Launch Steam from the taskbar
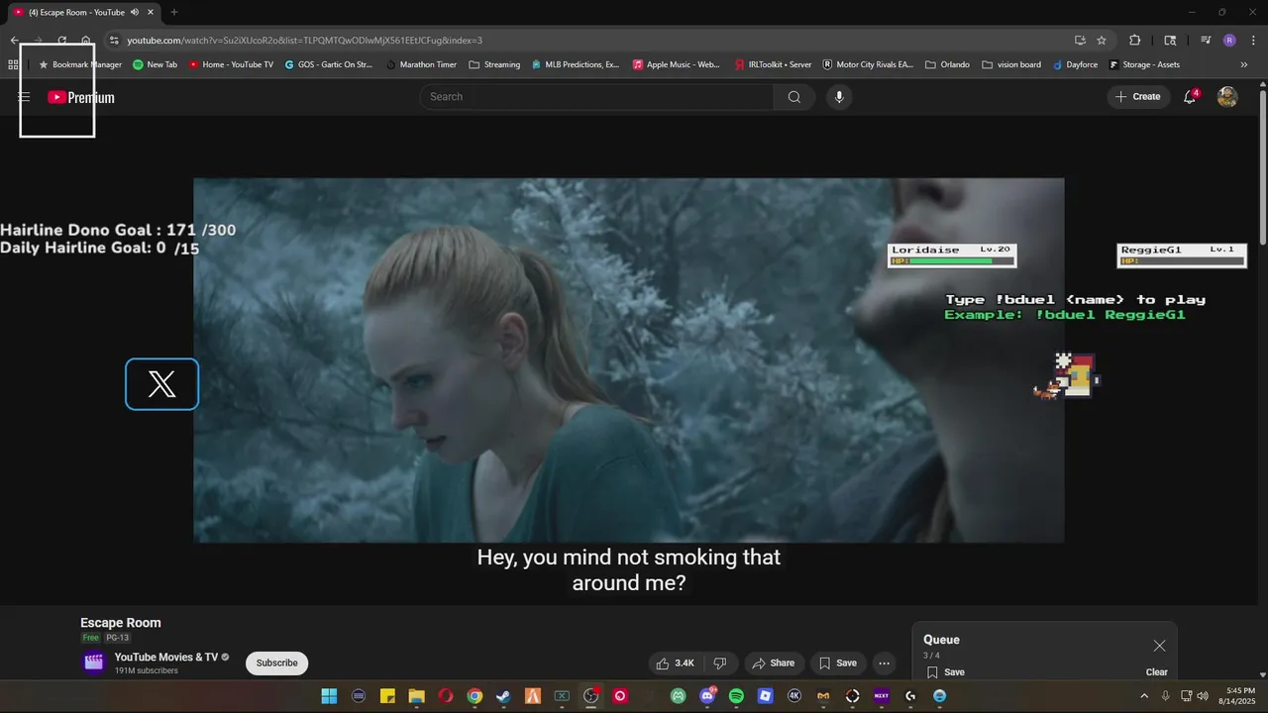Image resolution: width=1268 pixels, height=713 pixels. (x=503, y=696)
